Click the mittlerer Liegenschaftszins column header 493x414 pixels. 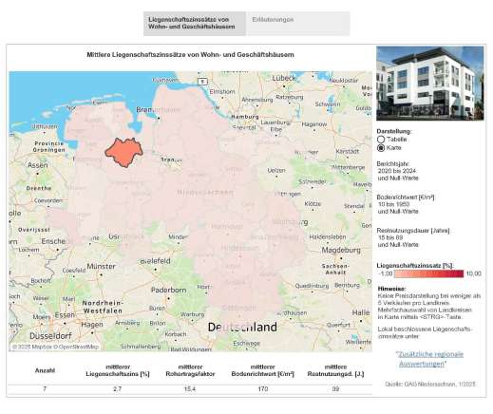pos(118,370)
